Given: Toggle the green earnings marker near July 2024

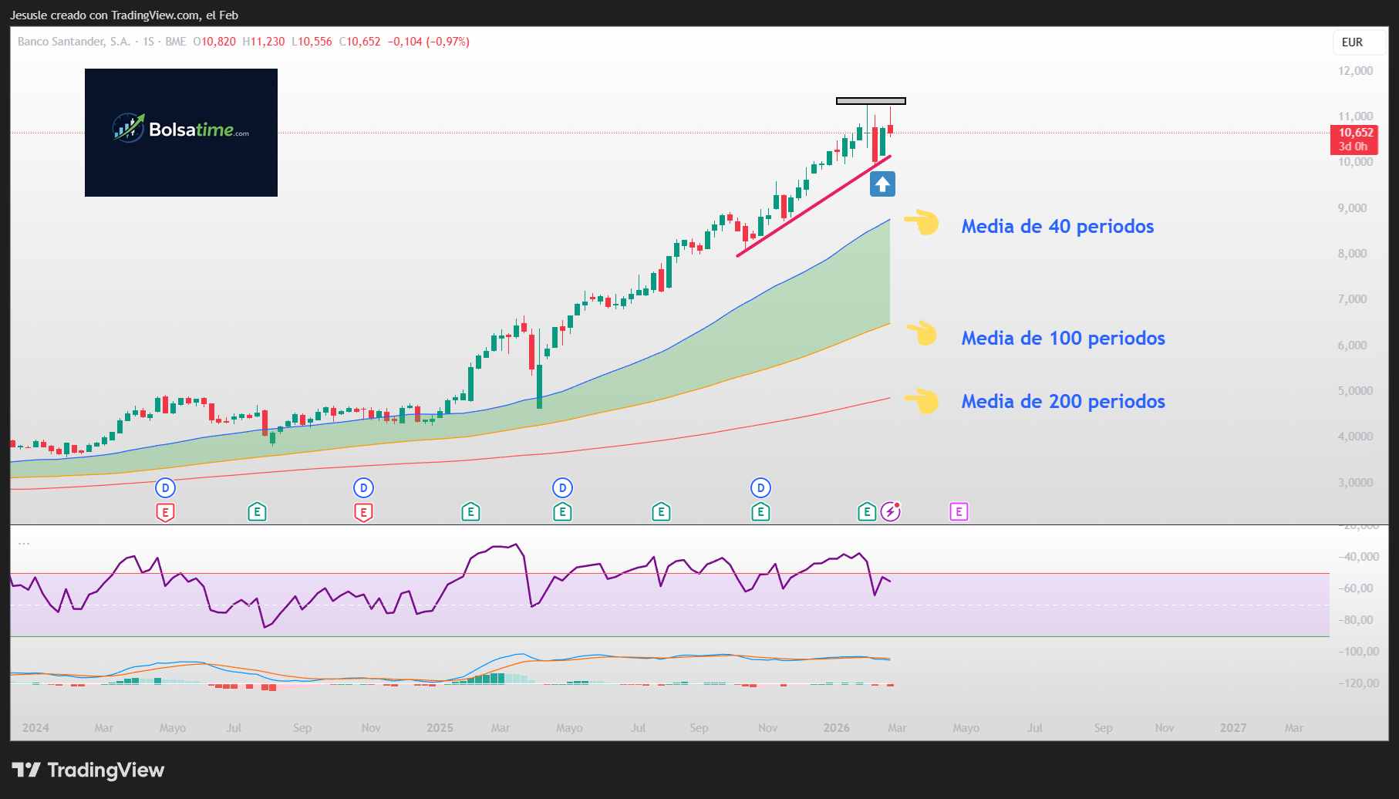Looking at the screenshot, I should pos(257,511).
